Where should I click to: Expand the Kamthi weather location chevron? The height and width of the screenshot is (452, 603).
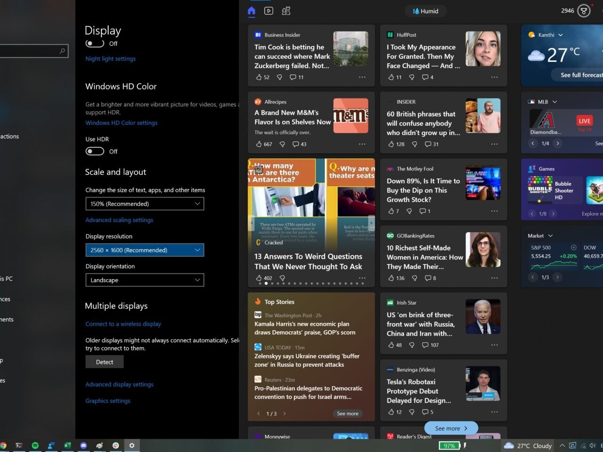coord(561,35)
